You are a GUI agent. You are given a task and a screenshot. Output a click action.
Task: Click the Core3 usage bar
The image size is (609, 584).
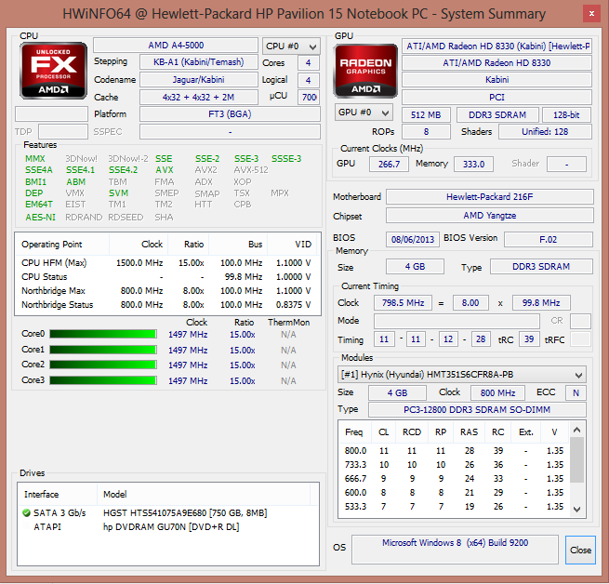pos(103,380)
